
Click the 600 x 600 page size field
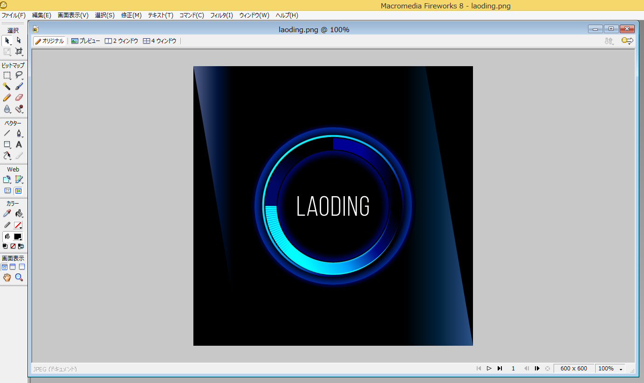(x=574, y=369)
